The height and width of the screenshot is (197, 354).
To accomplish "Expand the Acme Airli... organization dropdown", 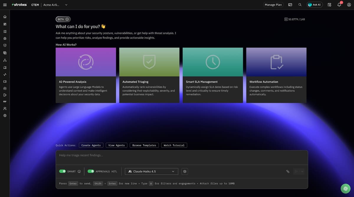I will click(55, 5).
